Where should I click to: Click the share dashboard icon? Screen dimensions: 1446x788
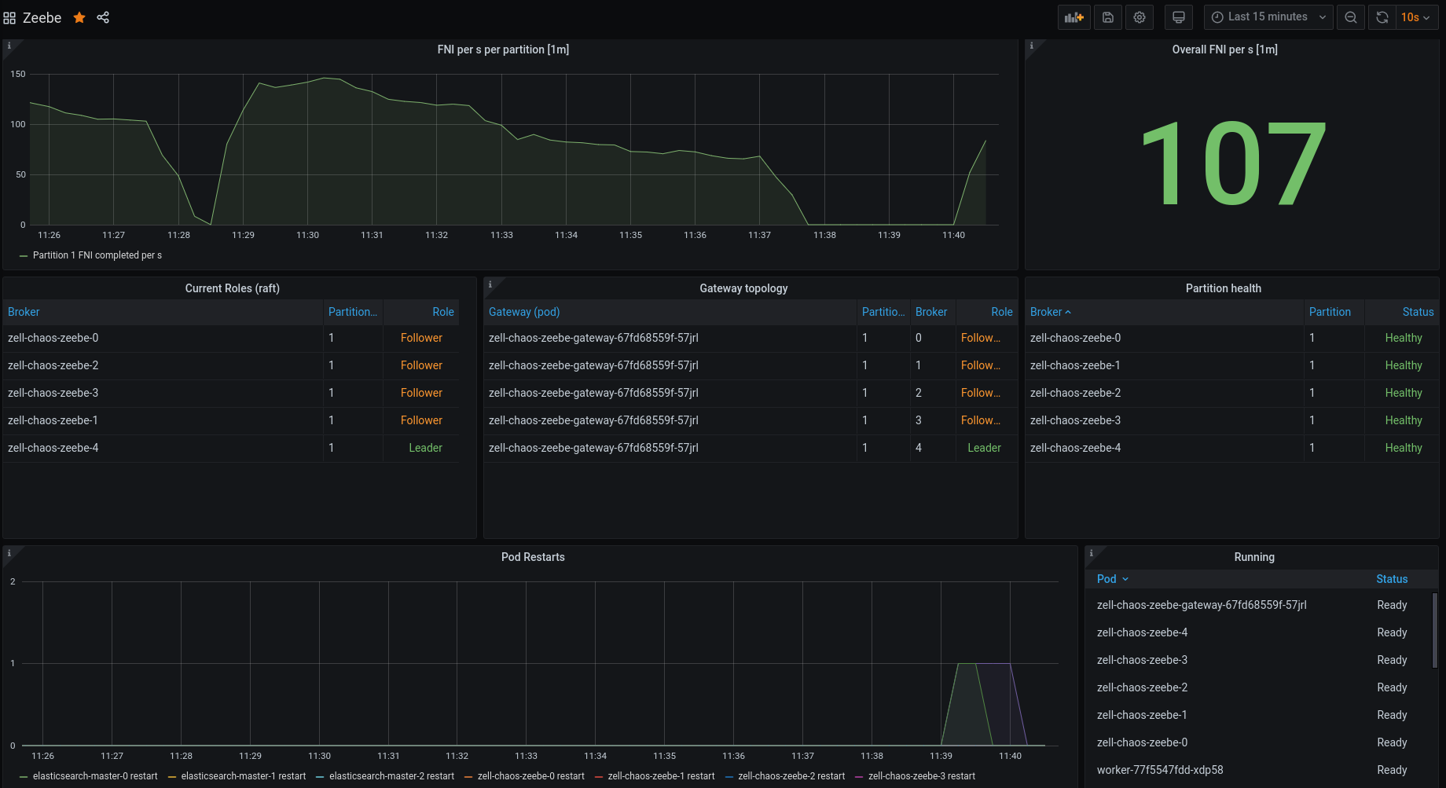[x=103, y=17]
